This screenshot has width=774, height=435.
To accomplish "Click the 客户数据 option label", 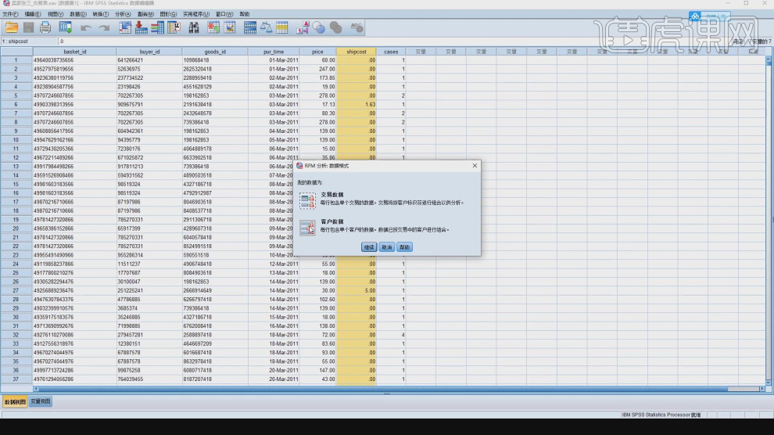I will [331, 221].
